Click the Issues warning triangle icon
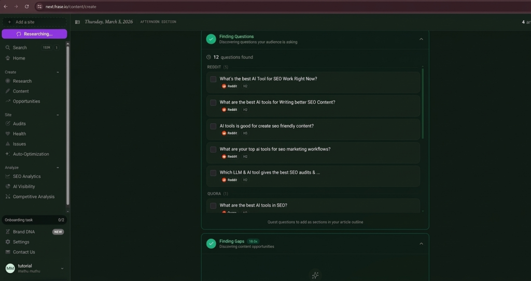The width and height of the screenshot is (531, 281). (8, 144)
